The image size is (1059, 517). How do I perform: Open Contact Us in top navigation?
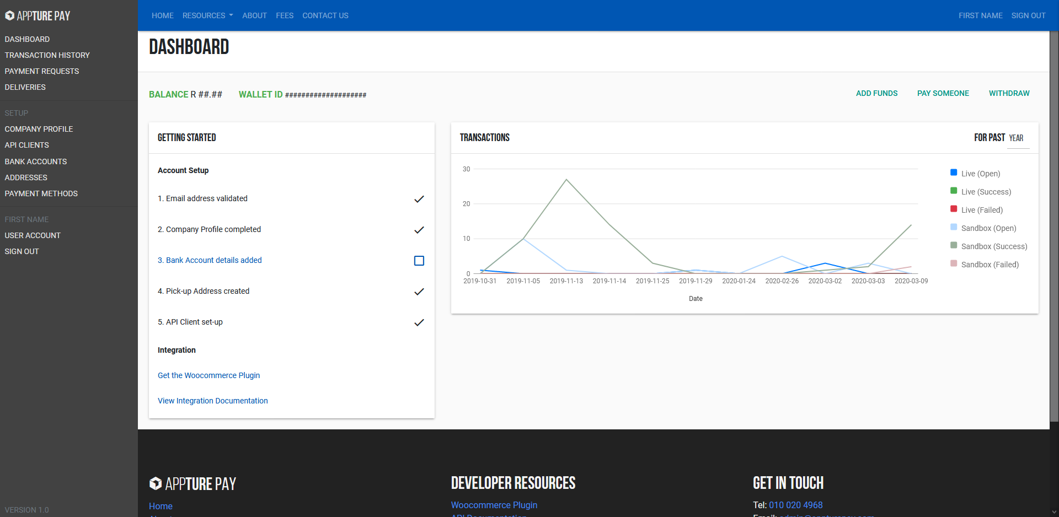(325, 15)
